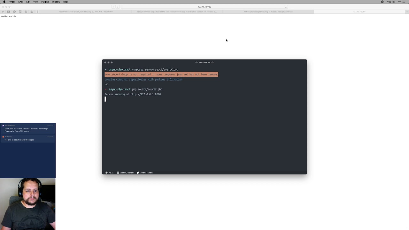
Task: Click the browser forward arrow button
Action: tap(117, 7)
